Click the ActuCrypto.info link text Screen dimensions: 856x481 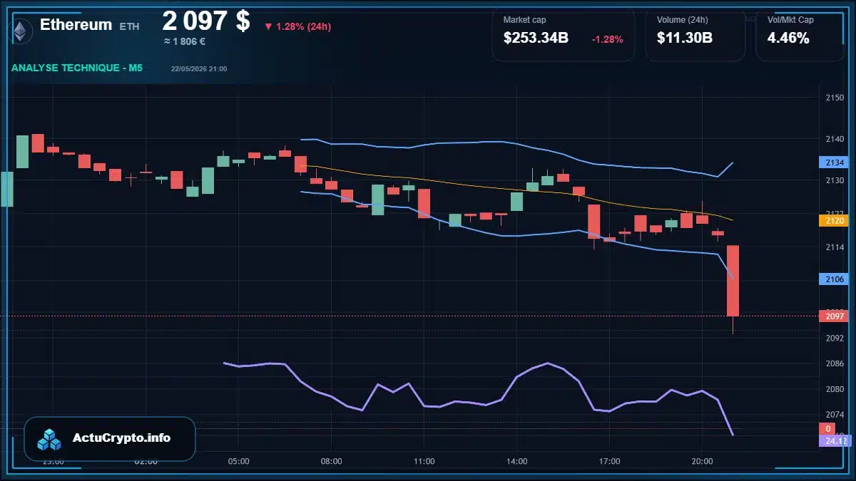122,438
